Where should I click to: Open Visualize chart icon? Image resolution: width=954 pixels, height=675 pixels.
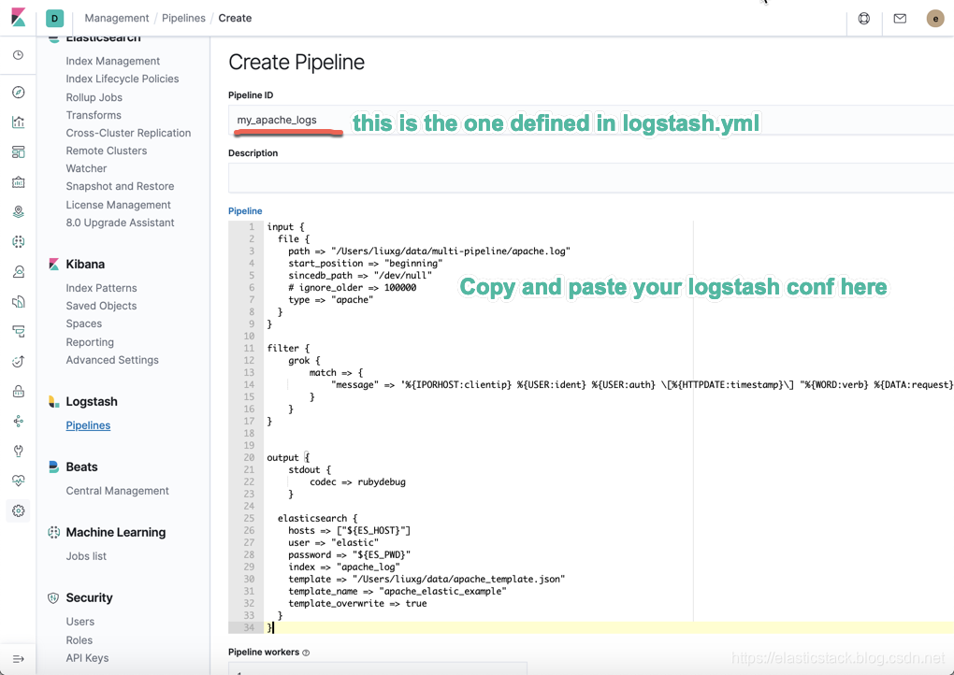19,122
